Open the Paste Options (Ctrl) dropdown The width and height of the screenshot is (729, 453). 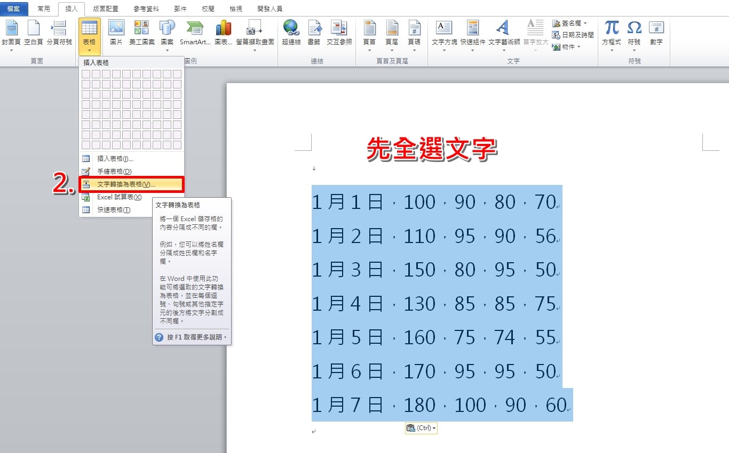[421, 428]
